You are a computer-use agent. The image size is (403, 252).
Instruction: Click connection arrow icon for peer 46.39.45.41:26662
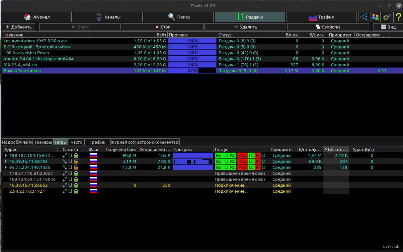pos(65,185)
